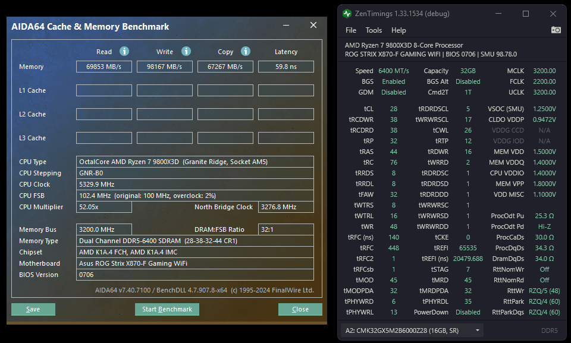Click the Cmd2T value 1T
The height and width of the screenshot is (343, 571).
468,92
